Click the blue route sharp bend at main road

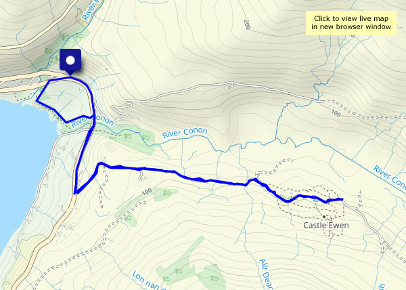[75, 193]
